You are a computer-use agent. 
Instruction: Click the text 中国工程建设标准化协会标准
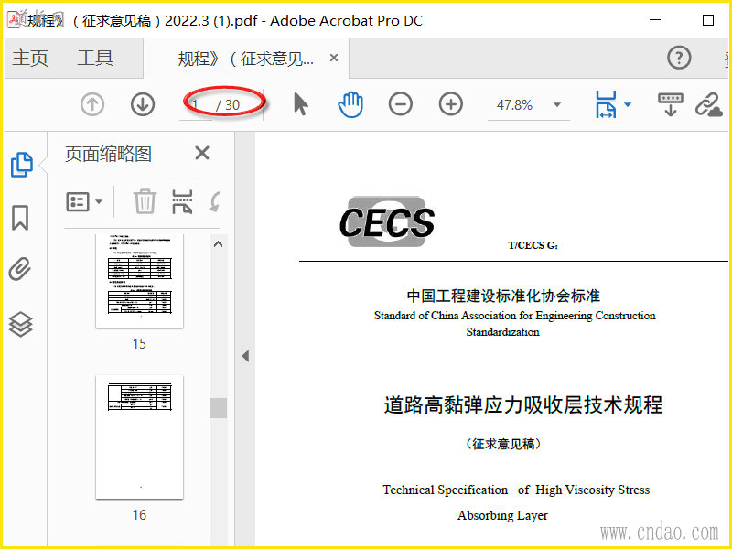click(503, 296)
